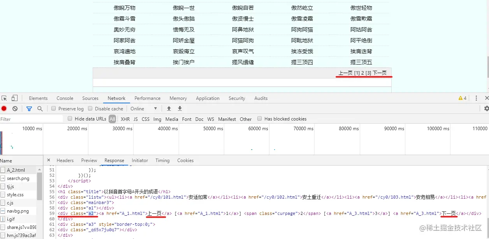
Task: Enable the Preserve log checkbox
Action: pyautogui.click(x=54, y=109)
